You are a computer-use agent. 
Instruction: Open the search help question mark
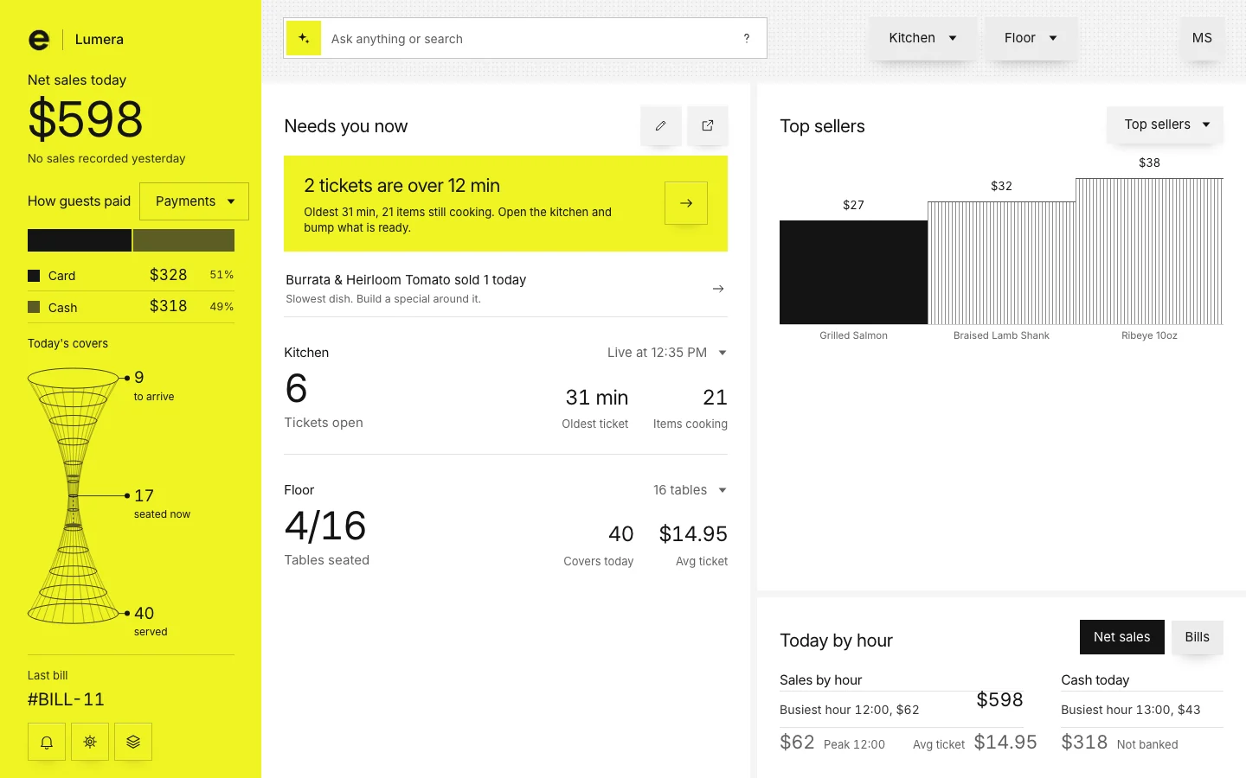point(747,38)
